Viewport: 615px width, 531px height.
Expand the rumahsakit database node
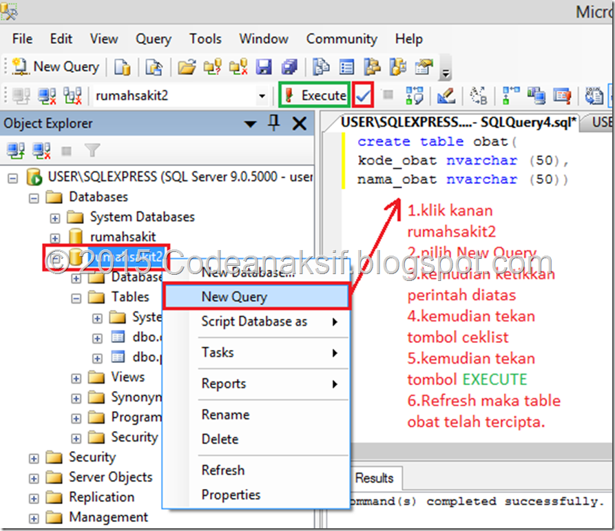(x=55, y=238)
